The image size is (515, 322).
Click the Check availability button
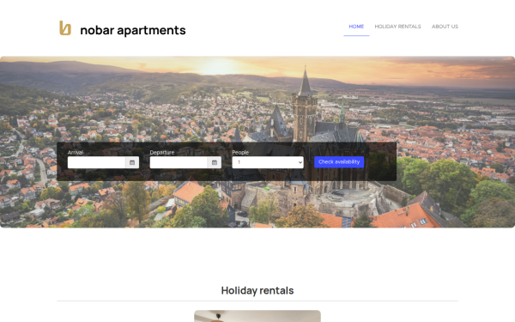pyautogui.click(x=339, y=162)
